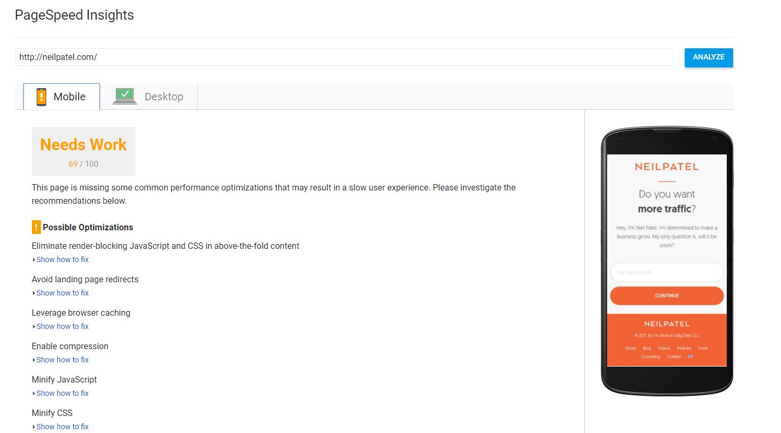Expand fix for Enable compression
The height and width of the screenshot is (433, 781).
point(62,360)
